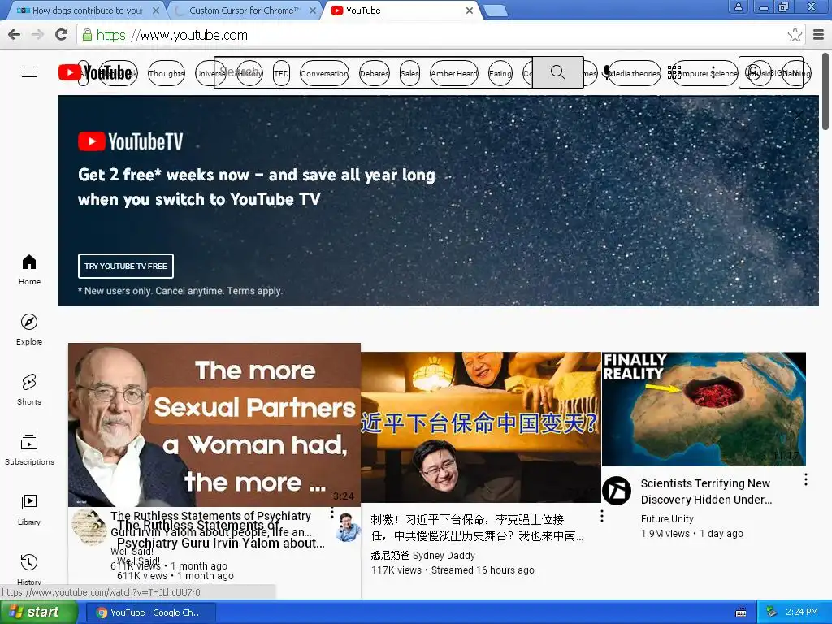Open Future Unity channel avatar
The width and height of the screenshot is (832, 624).
pos(617,490)
